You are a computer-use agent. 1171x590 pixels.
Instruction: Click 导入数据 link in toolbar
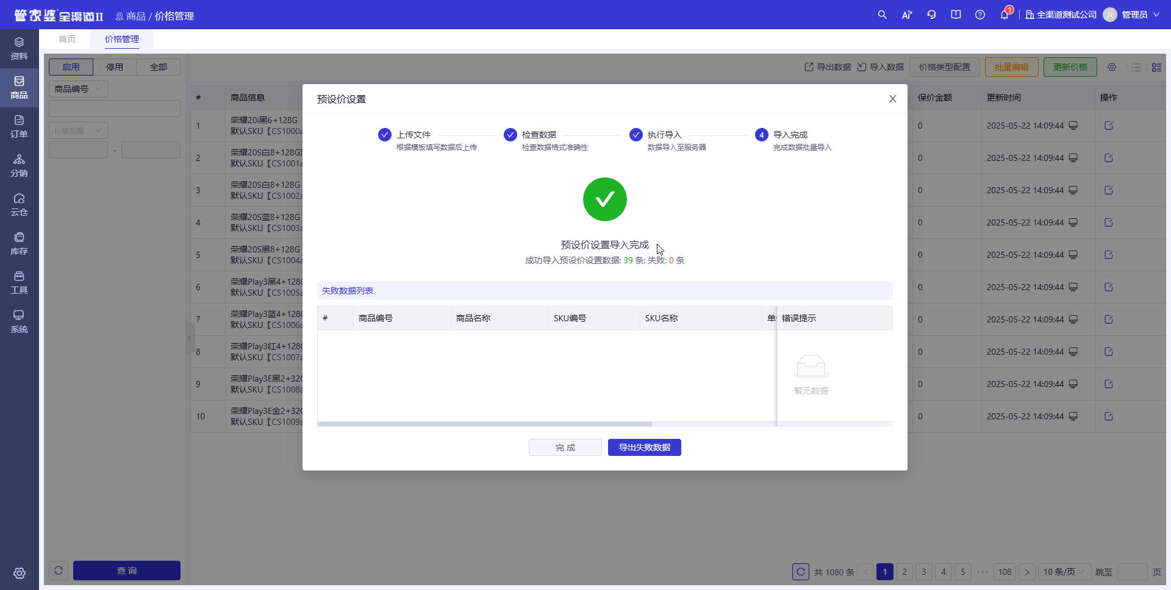880,67
